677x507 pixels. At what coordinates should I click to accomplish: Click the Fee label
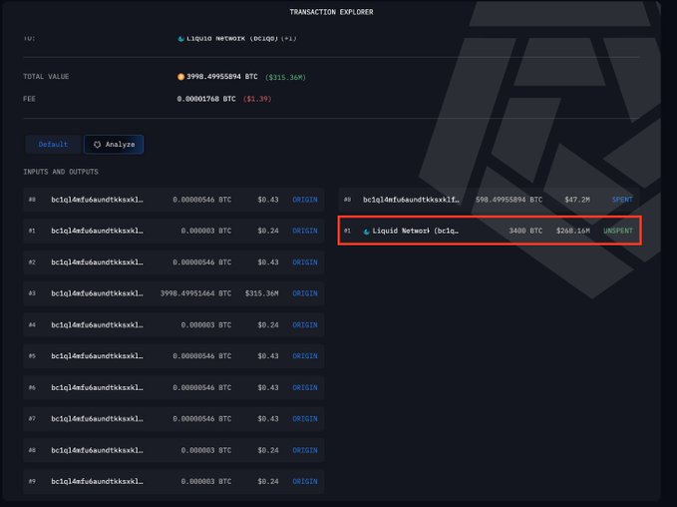tap(29, 99)
